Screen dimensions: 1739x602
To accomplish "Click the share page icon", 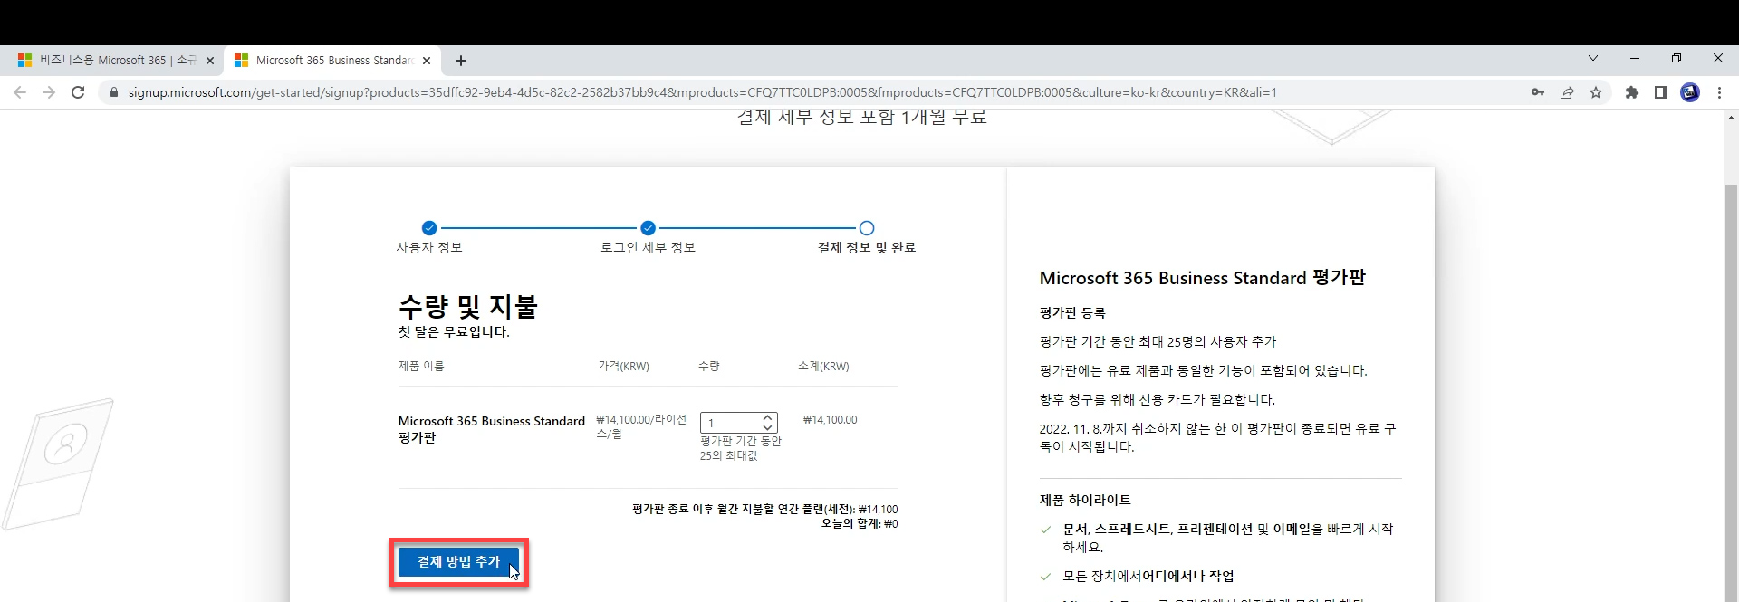I will pyautogui.click(x=1567, y=92).
